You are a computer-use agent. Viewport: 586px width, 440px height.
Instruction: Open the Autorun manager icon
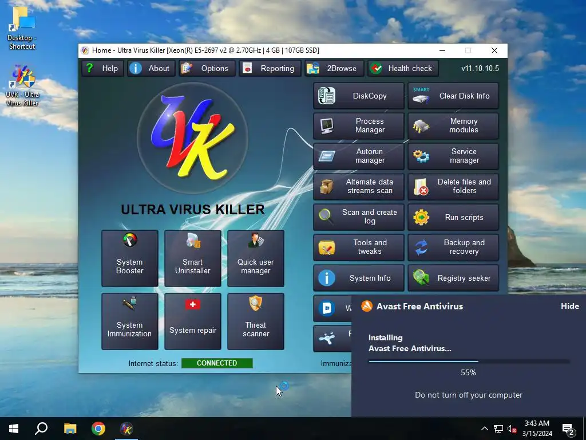(327, 156)
